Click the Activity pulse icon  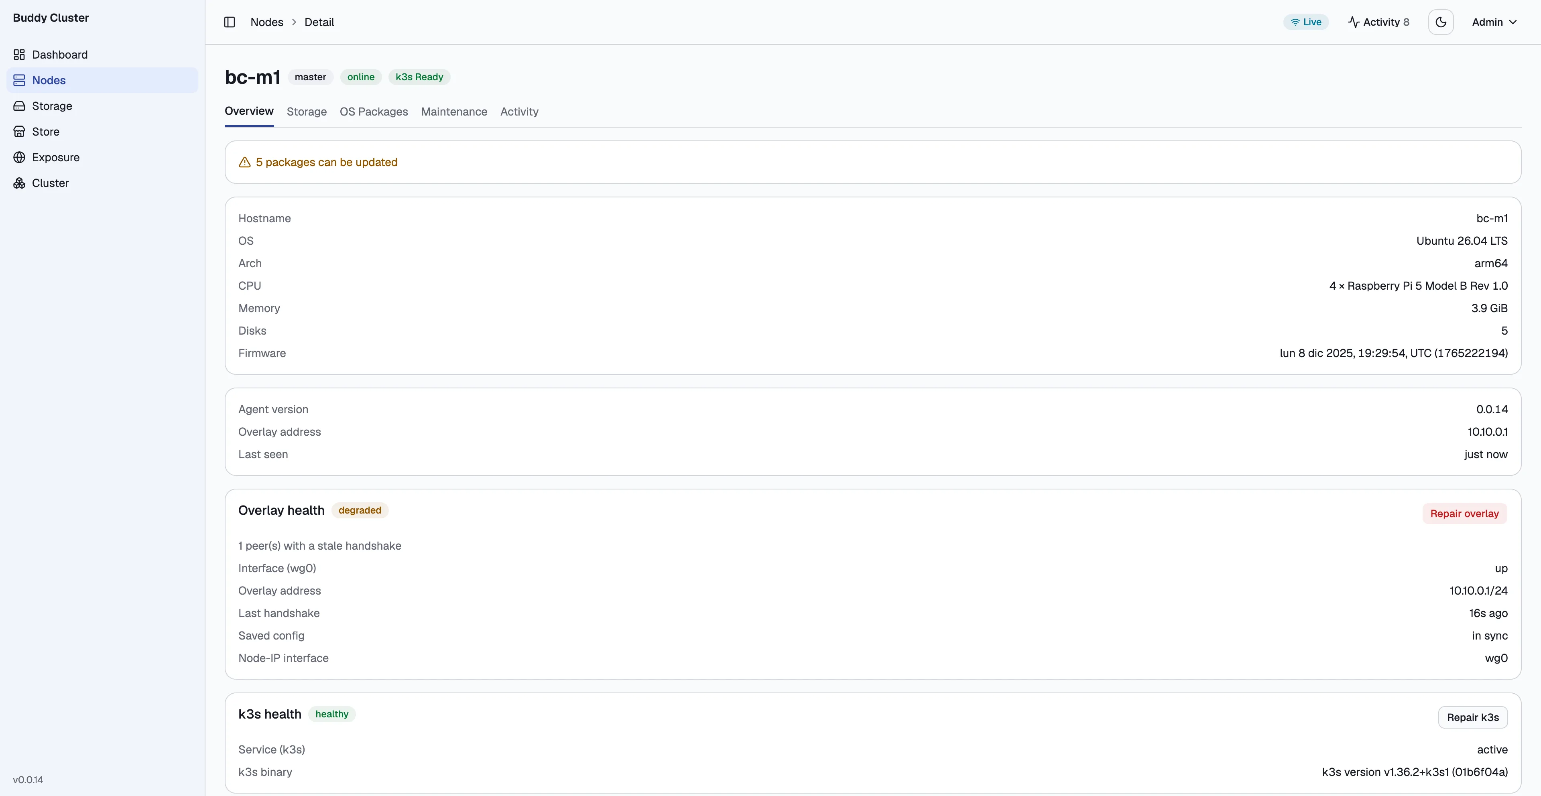tap(1354, 22)
